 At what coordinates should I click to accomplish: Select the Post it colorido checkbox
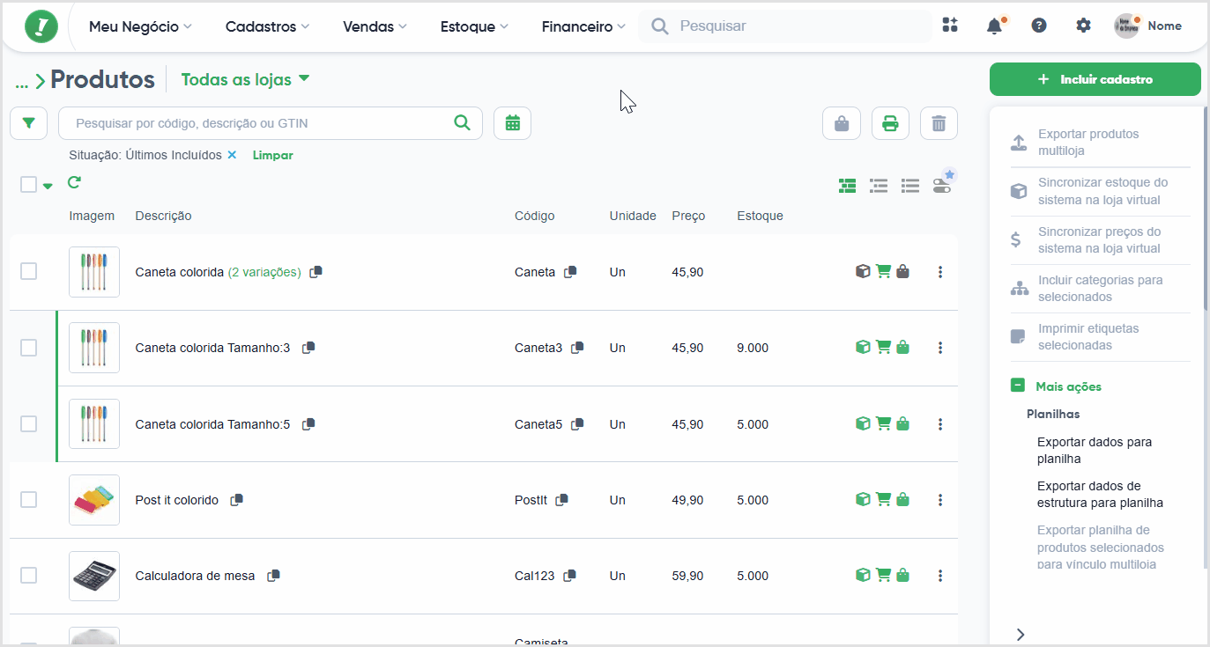(28, 499)
